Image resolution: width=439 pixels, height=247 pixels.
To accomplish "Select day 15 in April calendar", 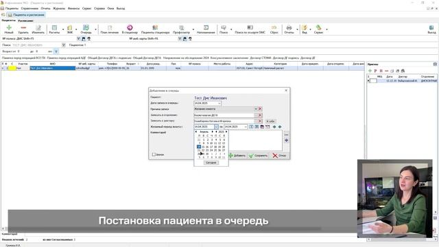I will tap(203, 147).
